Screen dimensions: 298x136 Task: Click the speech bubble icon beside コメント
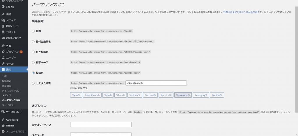(x=3, y=32)
